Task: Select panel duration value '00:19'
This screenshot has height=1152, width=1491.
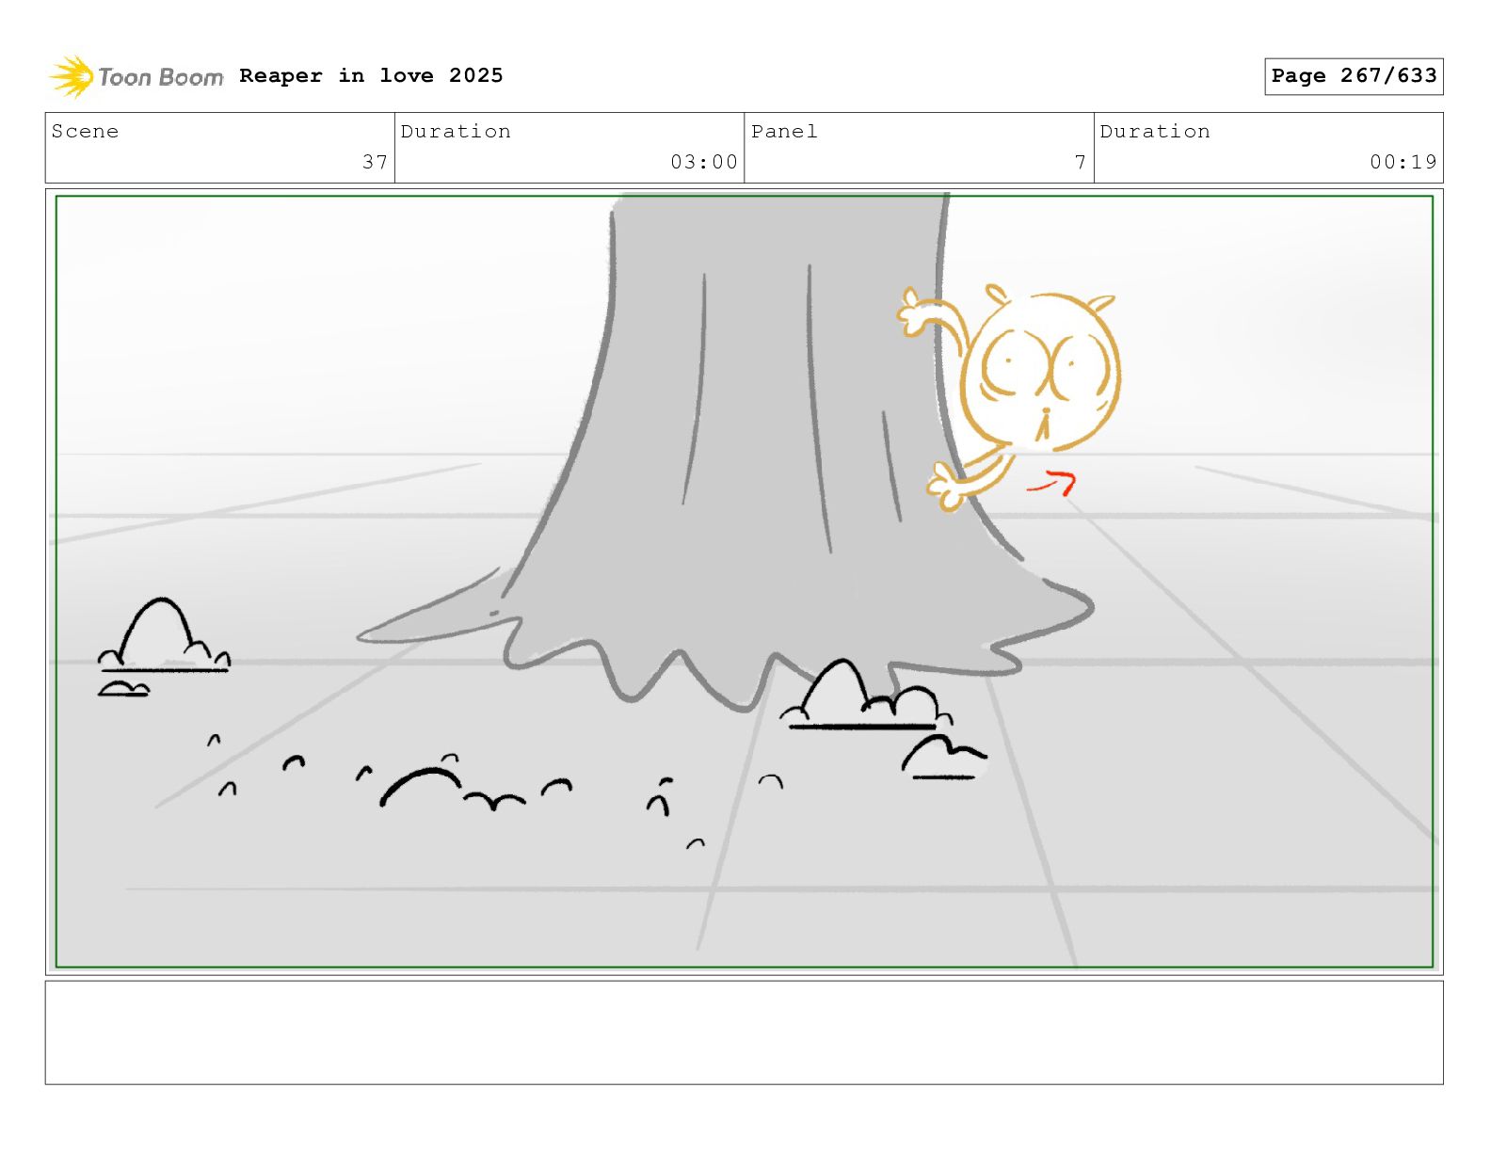Action: [1403, 162]
